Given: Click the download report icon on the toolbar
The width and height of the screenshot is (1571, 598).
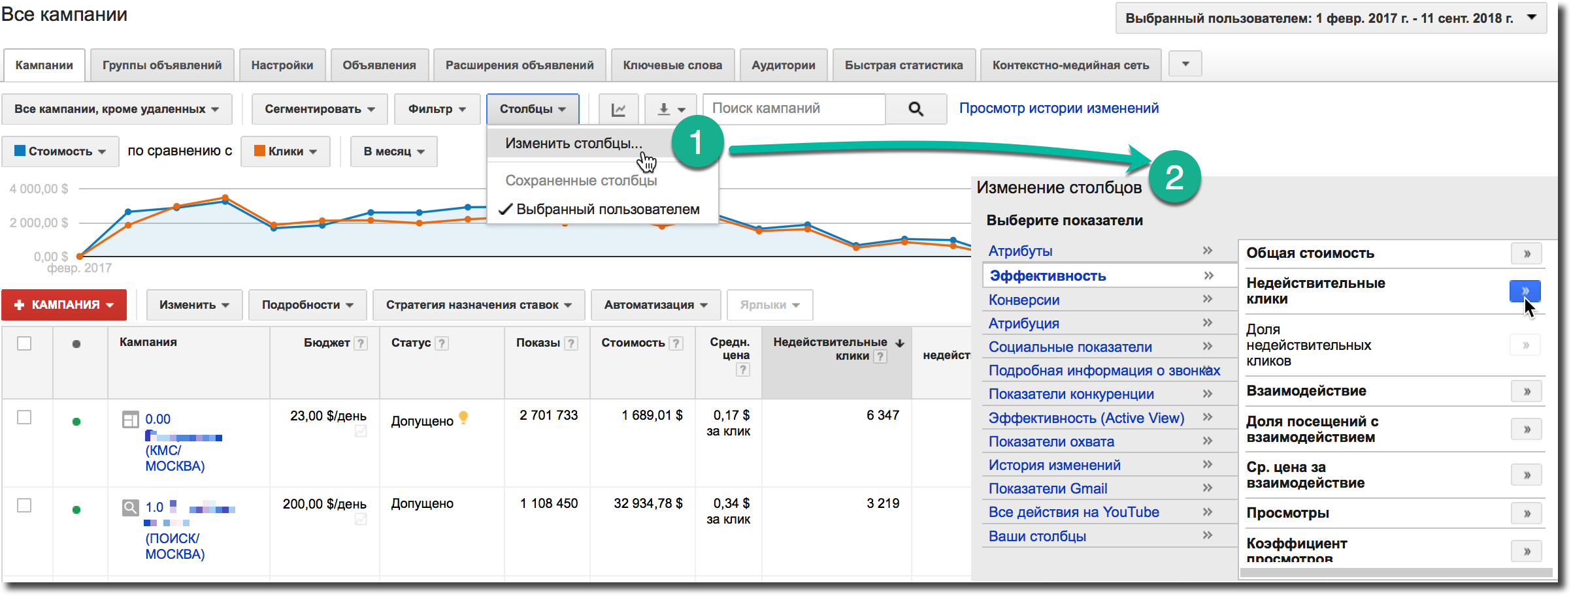Looking at the screenshot, I should (x=665, y=108).
